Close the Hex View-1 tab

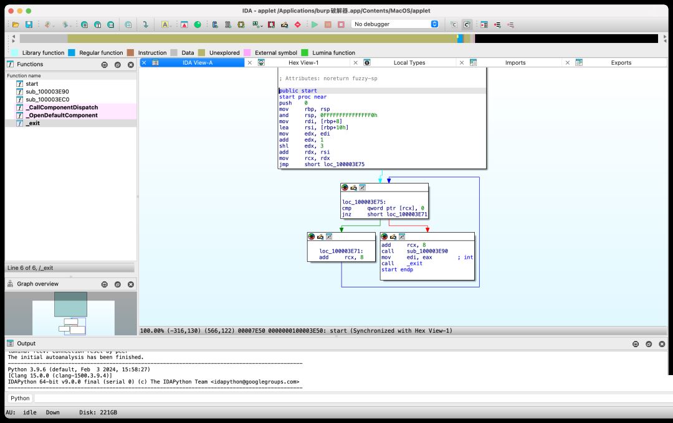point(250,63)
